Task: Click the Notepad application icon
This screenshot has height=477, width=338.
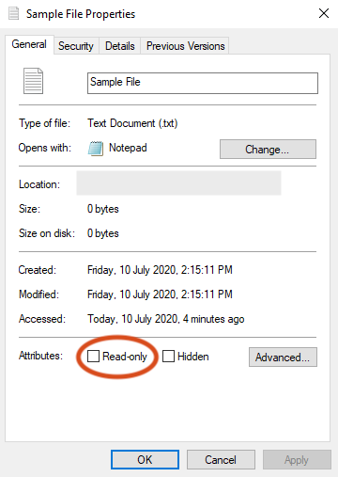Action: (x=96, y=149)
